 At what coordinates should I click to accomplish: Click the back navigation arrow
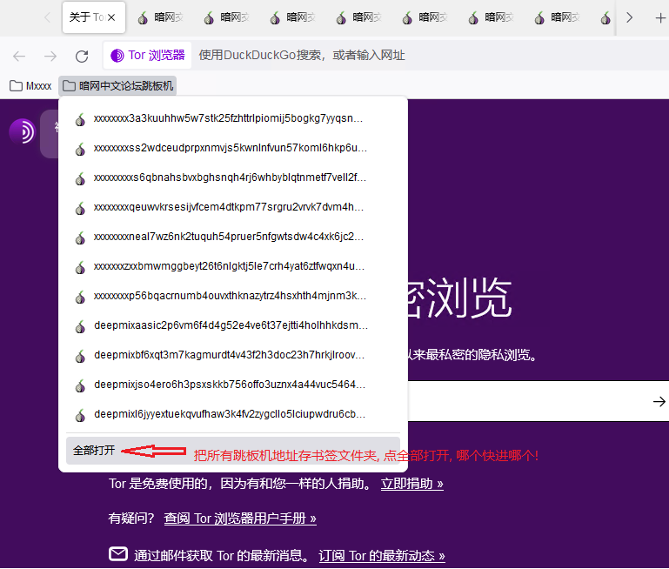coord(19,56)
